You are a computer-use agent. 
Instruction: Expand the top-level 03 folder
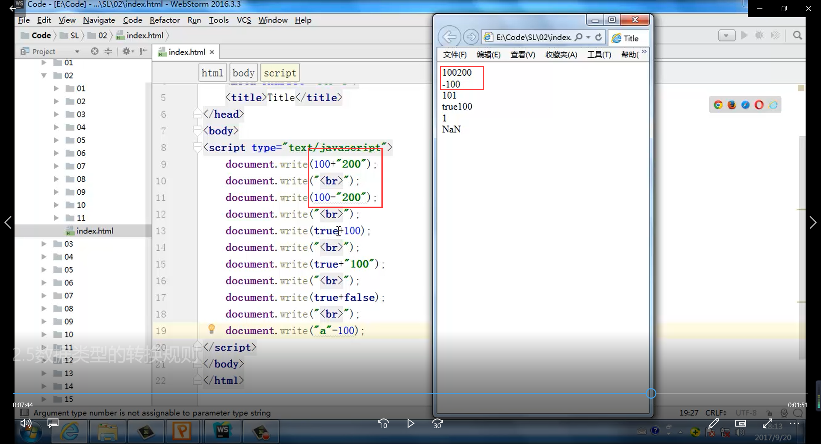[44, 244]
